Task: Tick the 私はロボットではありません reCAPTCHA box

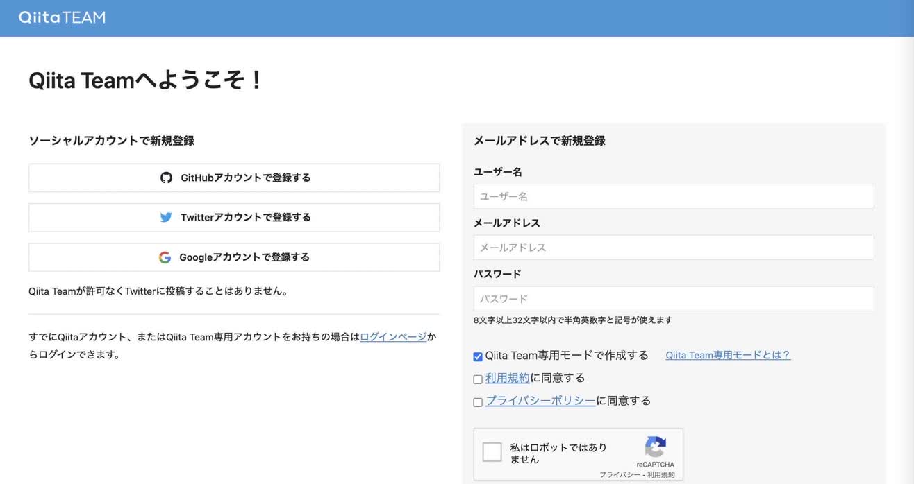Action: 492,452
